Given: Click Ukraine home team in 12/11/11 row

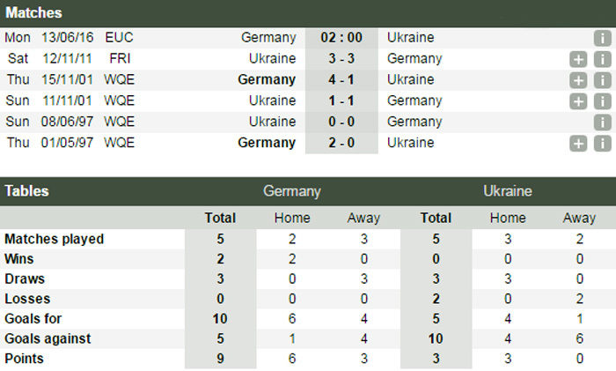Looking at the screenshot, I should tap(273, 59).
